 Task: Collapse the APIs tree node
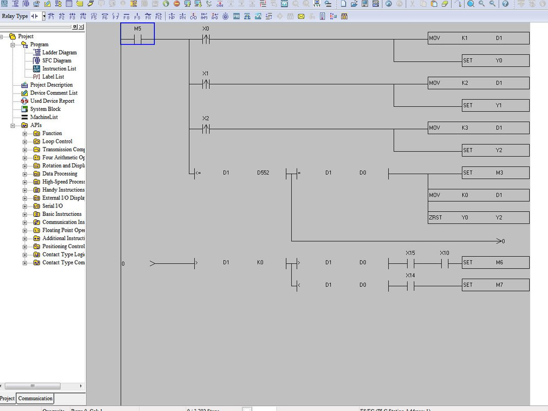13,125
